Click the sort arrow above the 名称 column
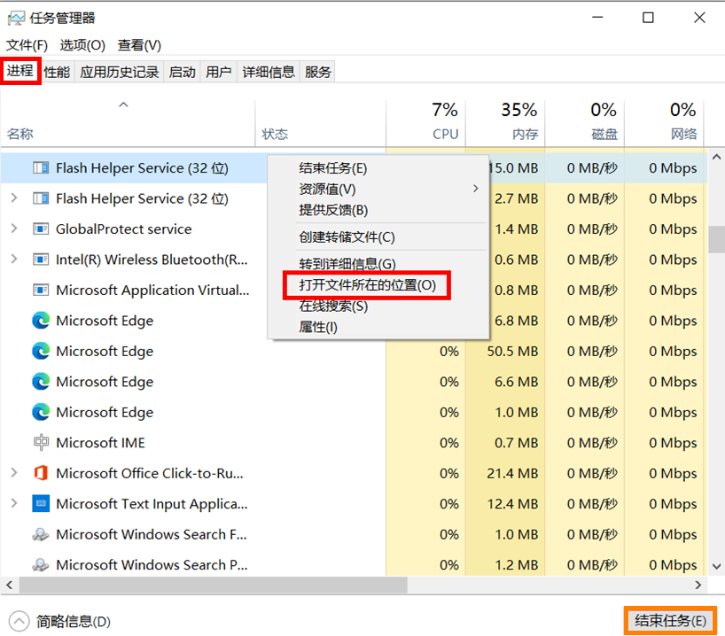This screenshot has height=636, width=725. (x=123, y=105)
